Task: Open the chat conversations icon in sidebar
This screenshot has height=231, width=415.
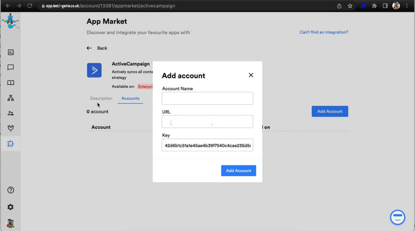Action: point(11,68)
